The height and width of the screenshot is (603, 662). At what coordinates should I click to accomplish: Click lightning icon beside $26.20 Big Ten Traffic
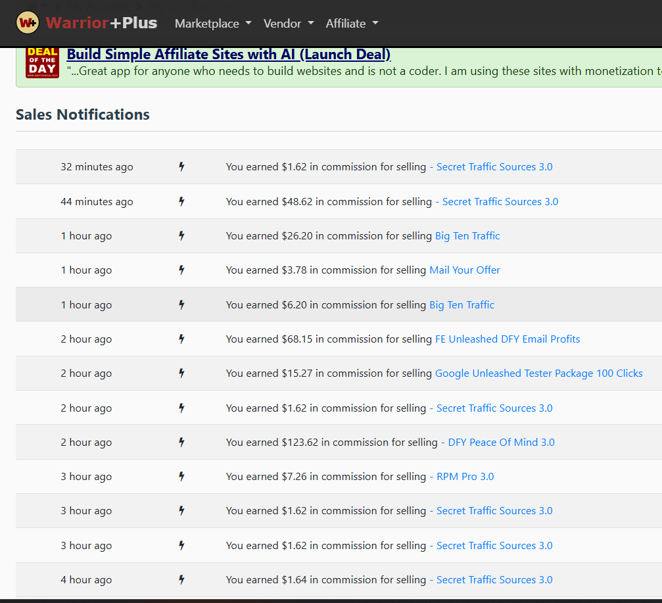pyautogui.click(x=181, y=235)
